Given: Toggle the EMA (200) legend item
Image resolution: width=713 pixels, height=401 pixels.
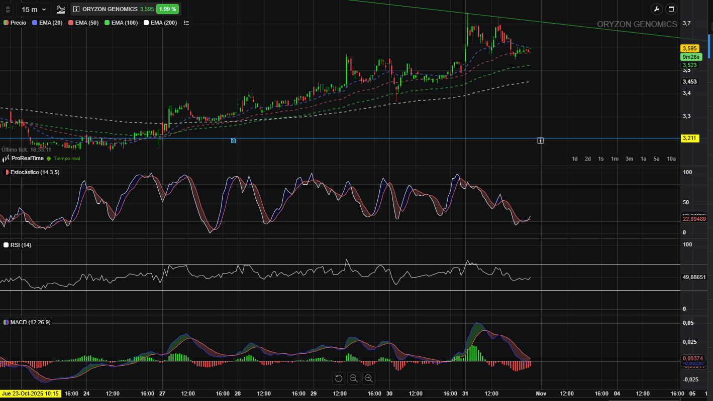Looking at the screenshot, I should click(x=160, y=23).
